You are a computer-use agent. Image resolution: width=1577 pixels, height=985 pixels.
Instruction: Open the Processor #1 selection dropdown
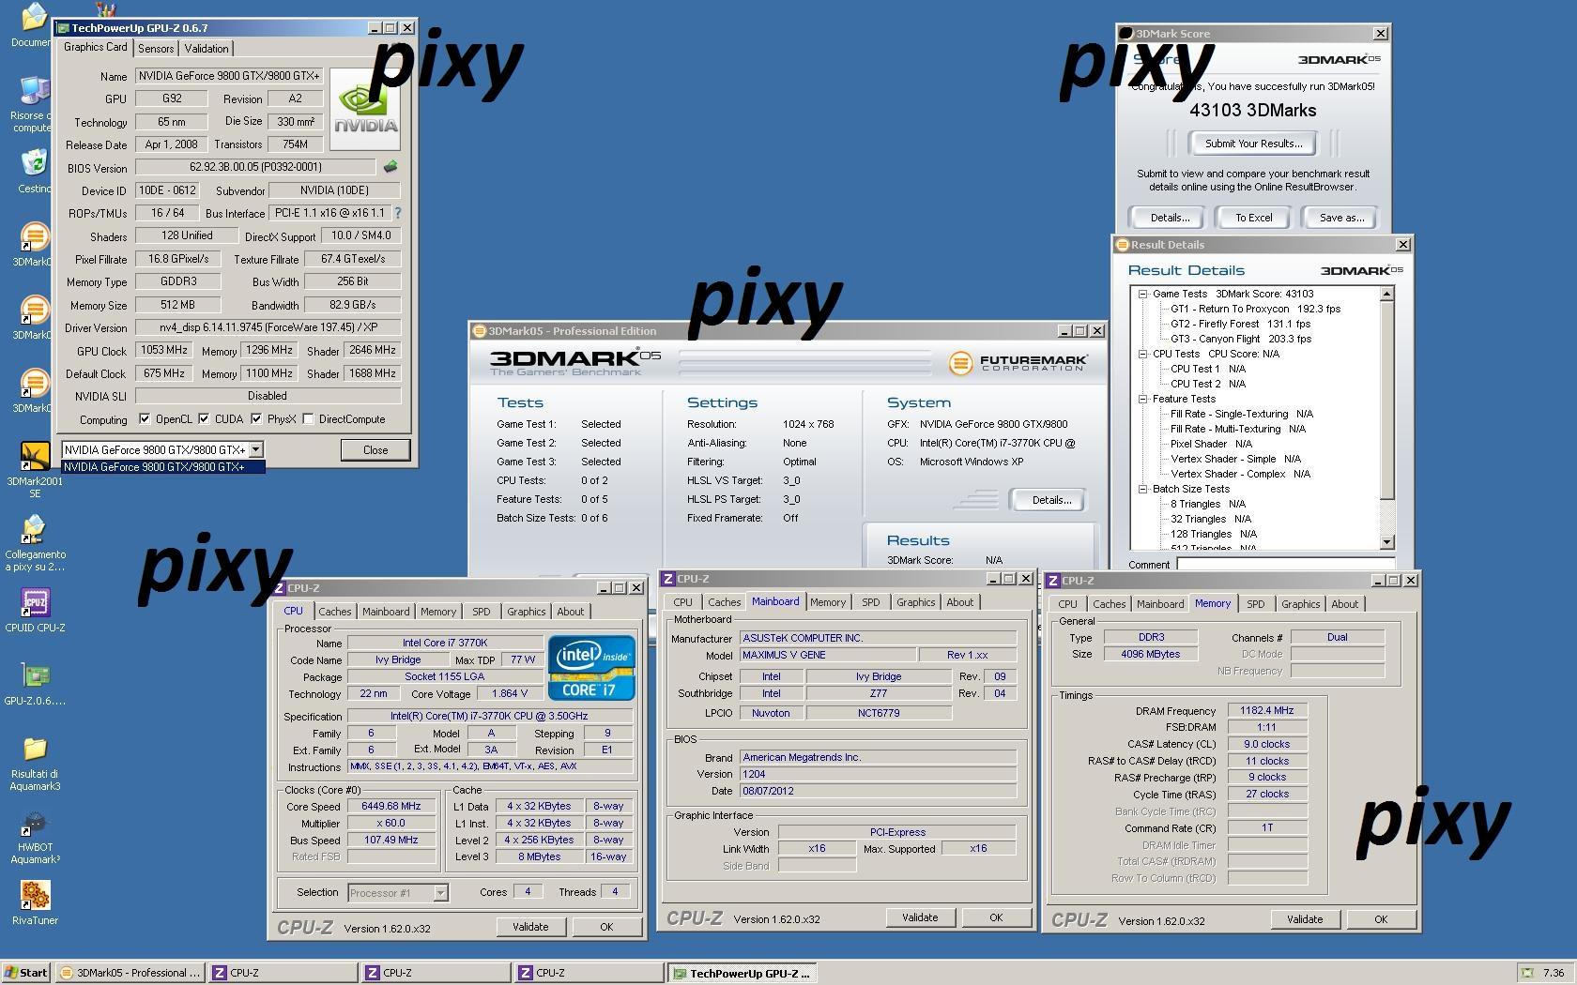point(440,893)
